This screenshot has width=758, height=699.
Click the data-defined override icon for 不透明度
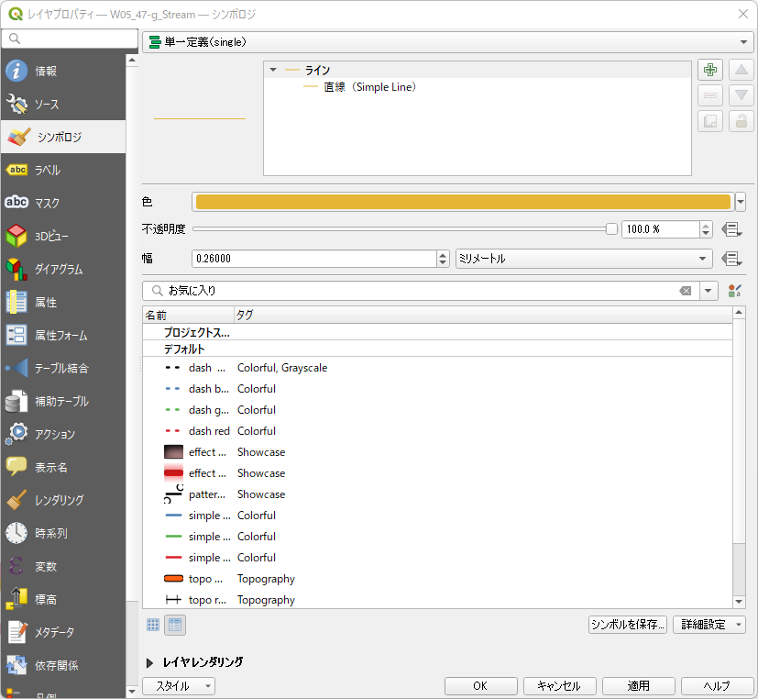point(731,229)
